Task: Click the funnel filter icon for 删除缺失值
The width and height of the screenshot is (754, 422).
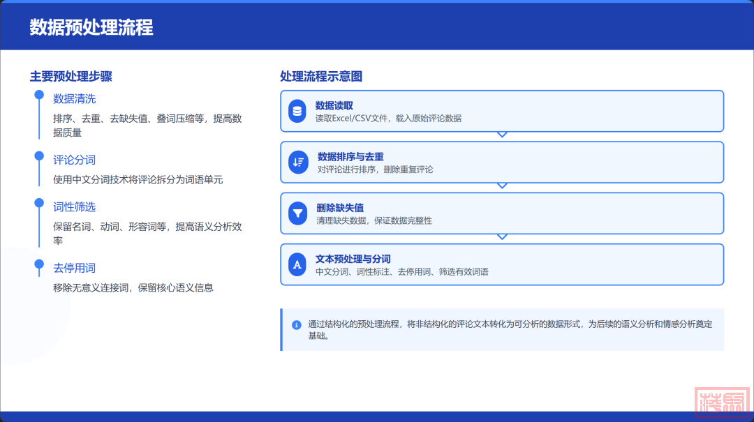Action: pos(298,213)
